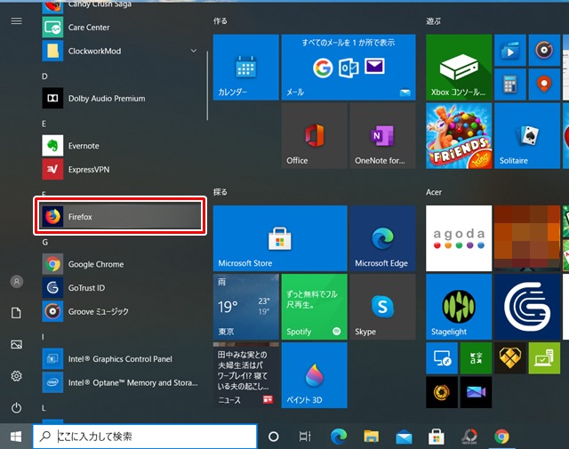569x449 pixels.
Task: Open the Microsoft Store tile
Action: click(280, 238)
